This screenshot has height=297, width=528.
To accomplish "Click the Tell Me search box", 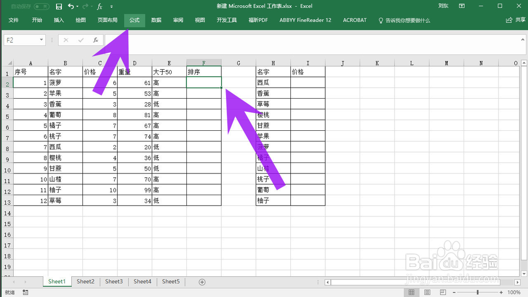I will click(404, 21).
